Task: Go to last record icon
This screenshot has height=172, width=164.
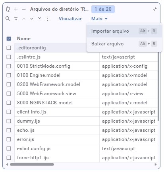Action: click(40, 19)
